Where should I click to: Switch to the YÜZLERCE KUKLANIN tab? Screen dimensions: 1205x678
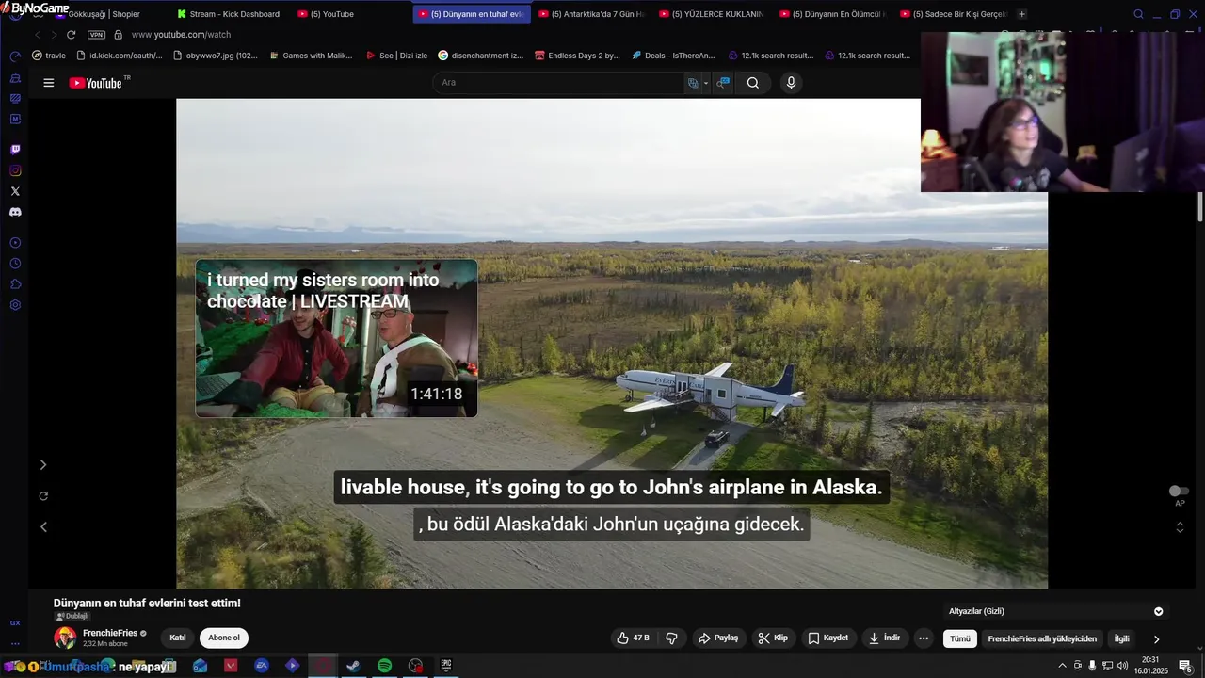tap(712, 14)
